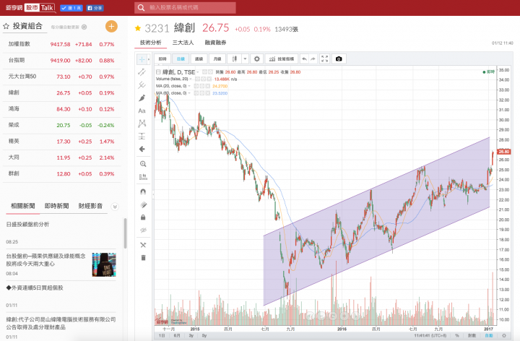Open the 緯創, D, TSE legend dropdown
This screenshot has width=520, height=341.
click(198, 72)
